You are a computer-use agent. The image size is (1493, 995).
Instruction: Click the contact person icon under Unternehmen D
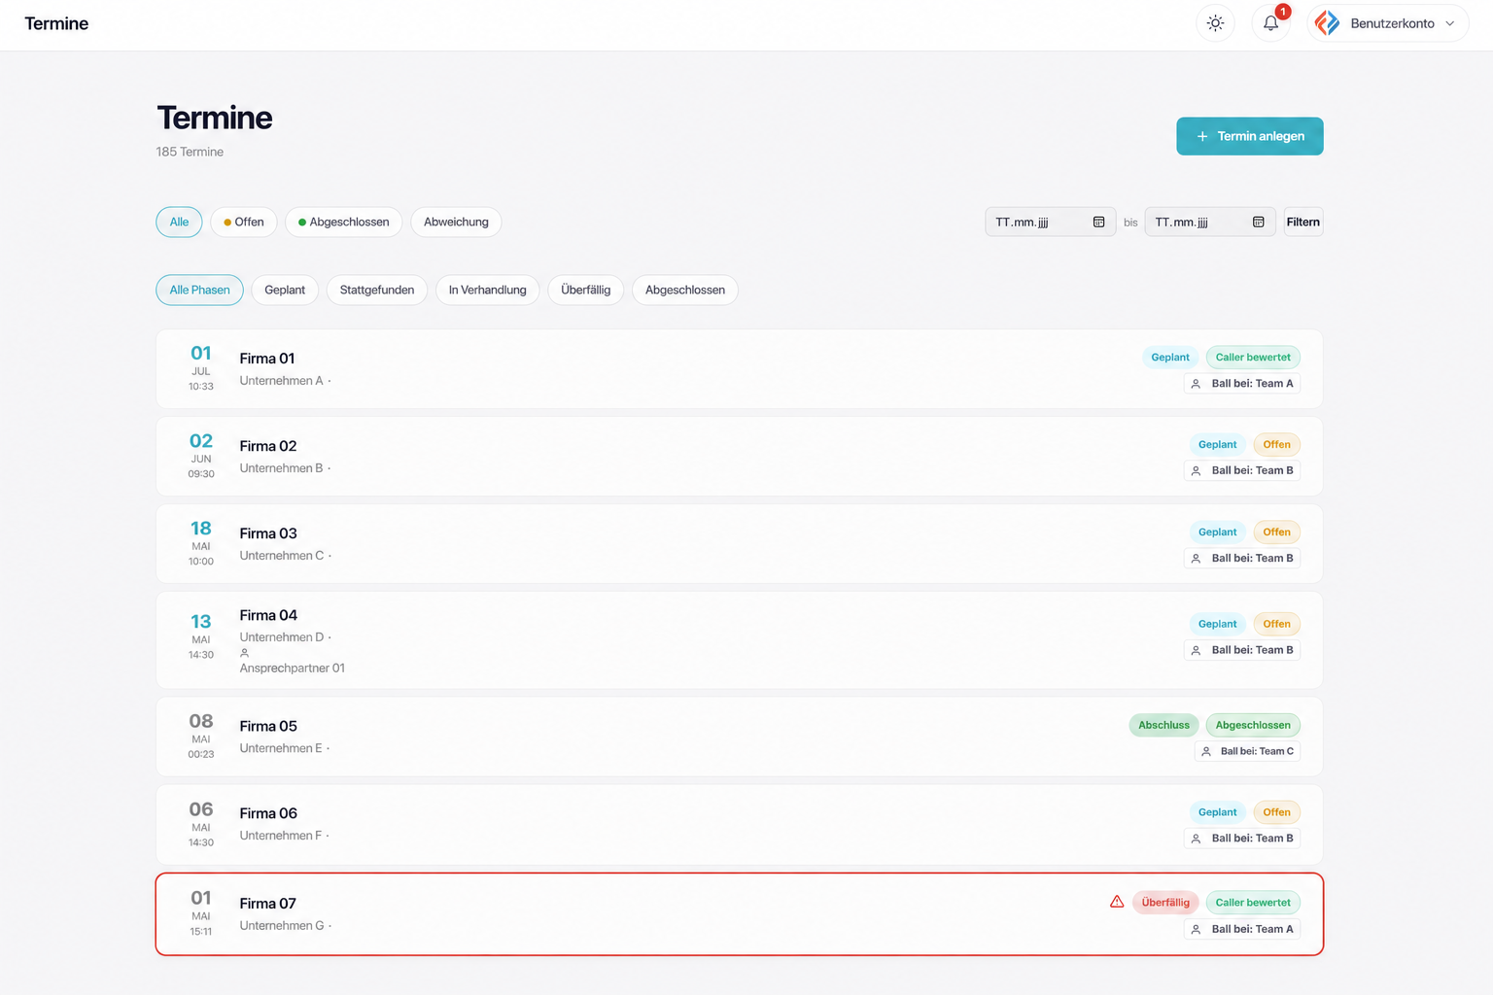pos(245,653)
